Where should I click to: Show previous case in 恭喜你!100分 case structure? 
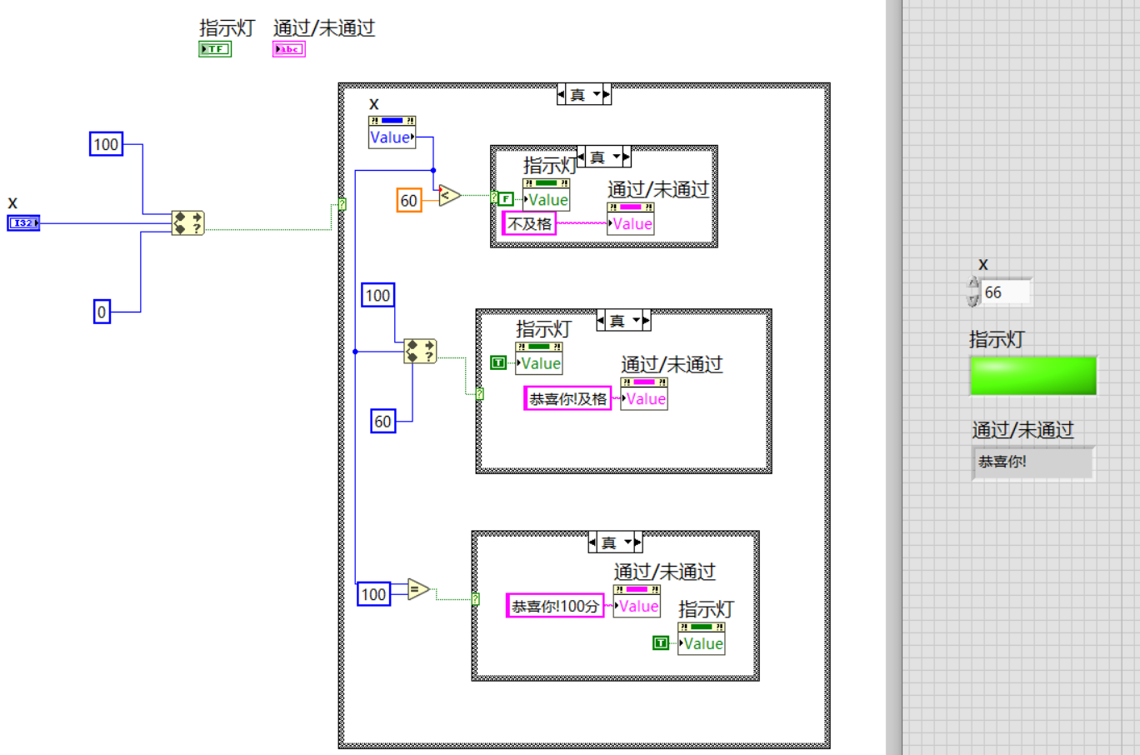592,542
